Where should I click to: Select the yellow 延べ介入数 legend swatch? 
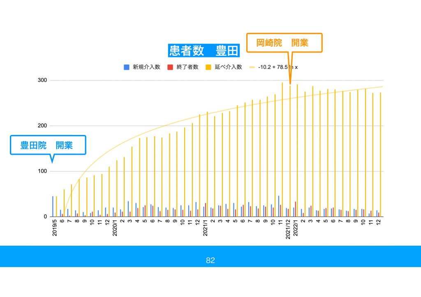click(x=208, y=67)
